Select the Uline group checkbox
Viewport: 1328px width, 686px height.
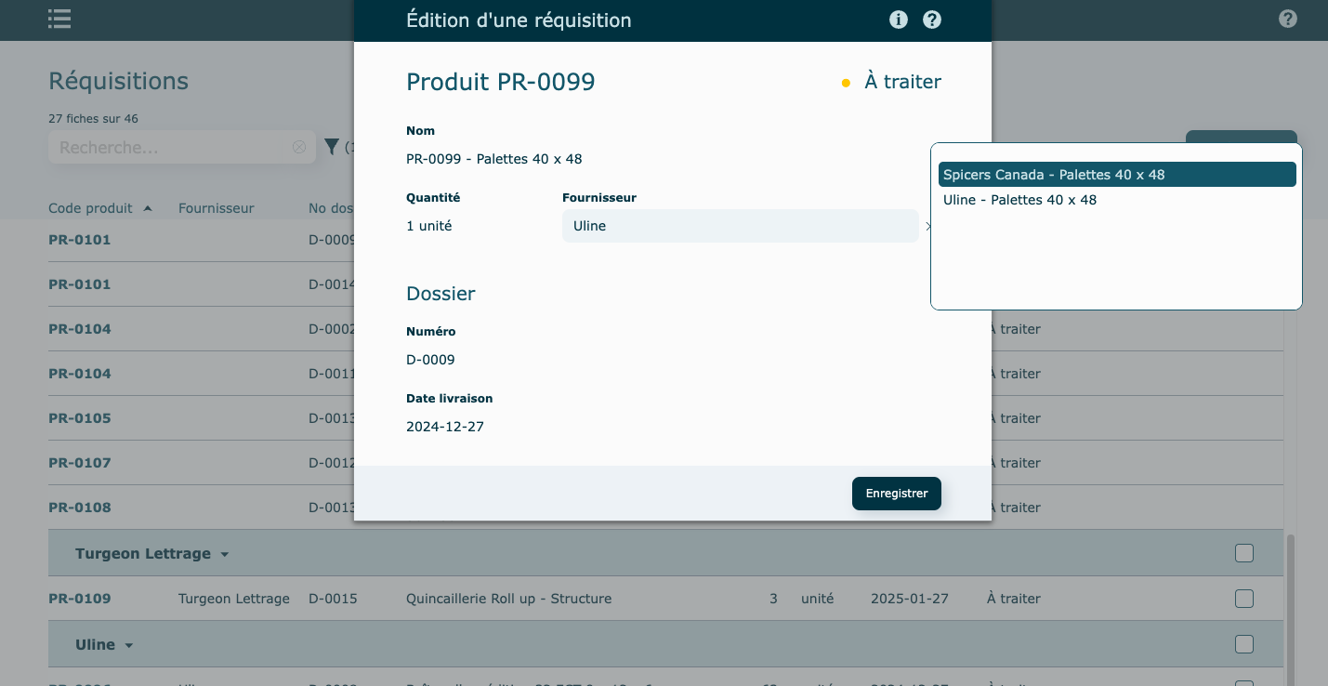pos(1243,644)
